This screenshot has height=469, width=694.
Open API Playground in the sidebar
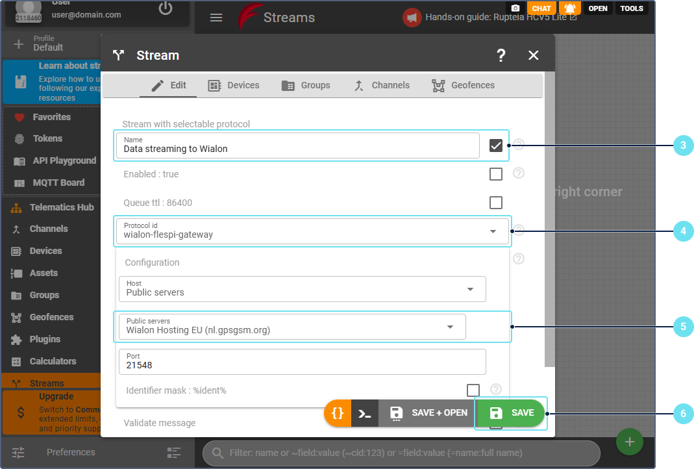[51, 160]
